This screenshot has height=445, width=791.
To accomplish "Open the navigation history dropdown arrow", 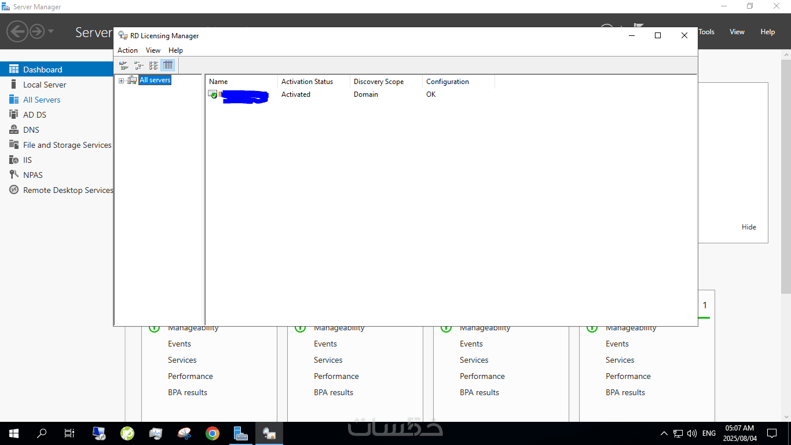I will (x=51, y=31).
